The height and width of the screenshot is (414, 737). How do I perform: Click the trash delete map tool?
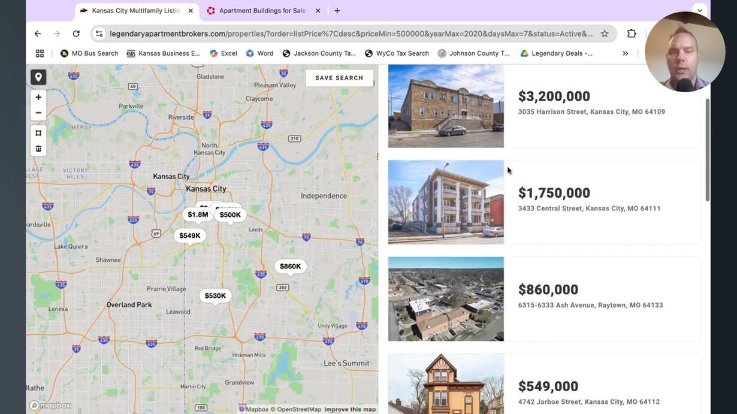[38, 149]
